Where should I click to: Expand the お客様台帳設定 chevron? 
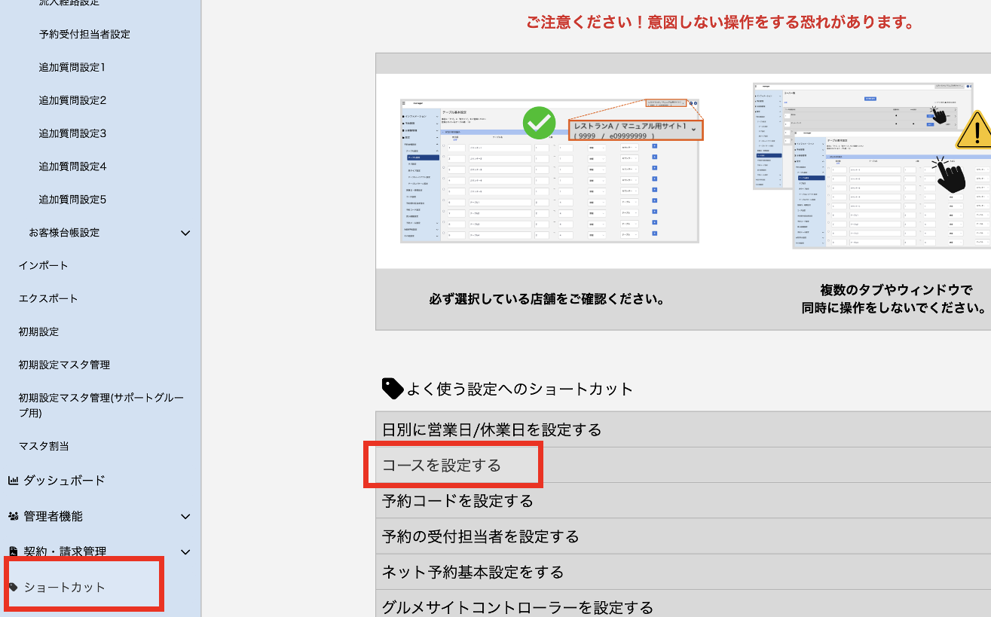click(x=185, y=233)
